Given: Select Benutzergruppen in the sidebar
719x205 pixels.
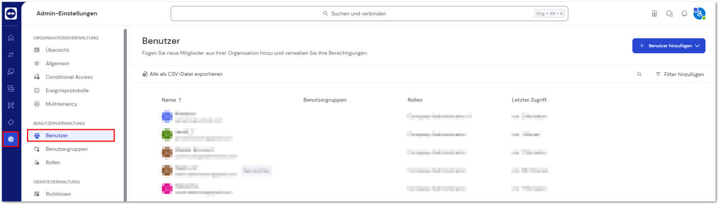Looking at the screenshot, I should tap(66, 149).
